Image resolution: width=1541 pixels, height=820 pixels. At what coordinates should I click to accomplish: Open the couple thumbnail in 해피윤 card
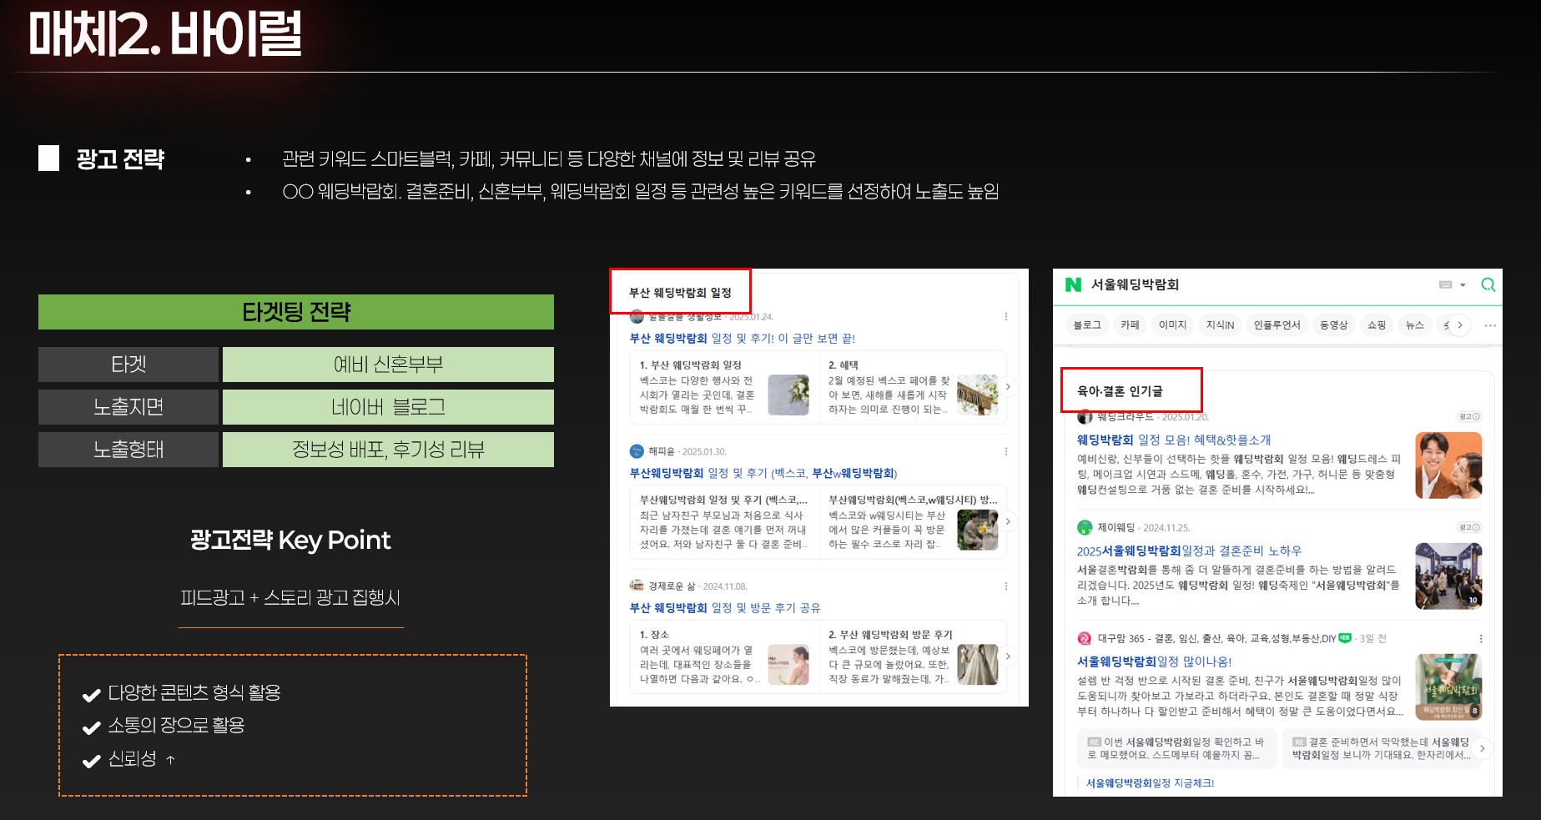pos(977,530)
